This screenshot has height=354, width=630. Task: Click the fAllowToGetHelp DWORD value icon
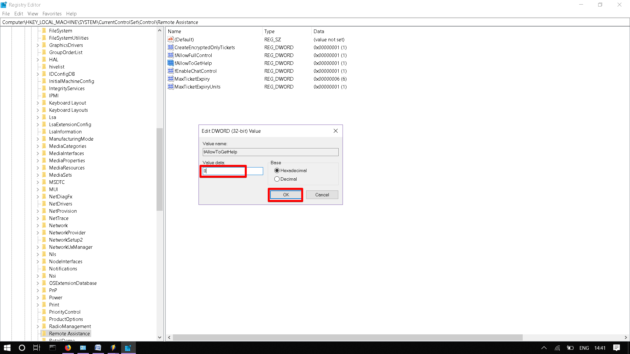click(x=170, y=63)
